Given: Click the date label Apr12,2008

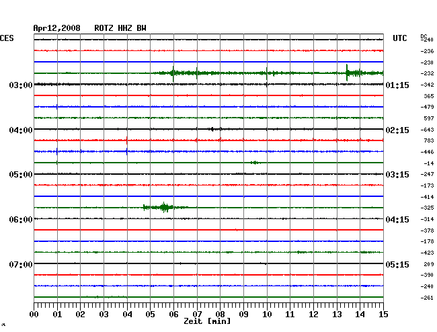Looking at the screenshot, I should pyautogui.click(x=57, y=28).
